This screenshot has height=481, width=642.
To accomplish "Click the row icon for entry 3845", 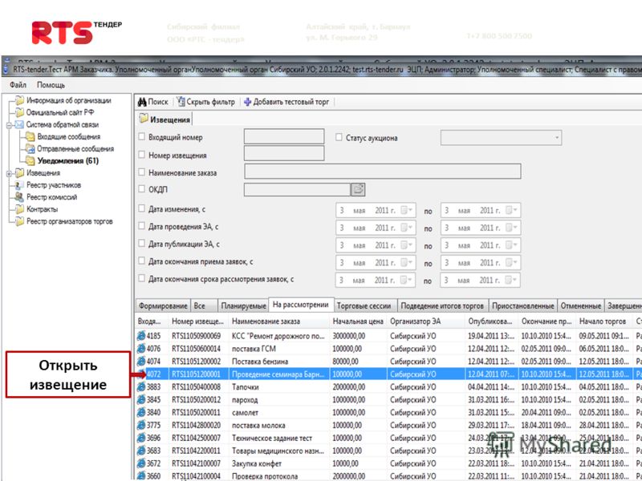I will (141, 399).
